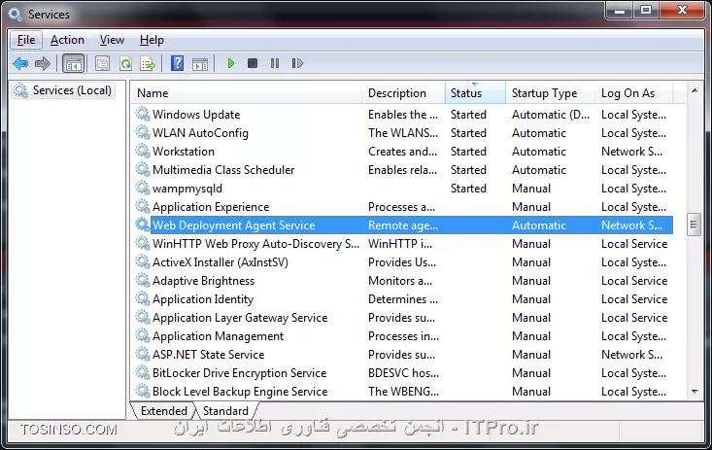Click the gear icon beside WLAN AutoConfig

click(x=143, y=132)
